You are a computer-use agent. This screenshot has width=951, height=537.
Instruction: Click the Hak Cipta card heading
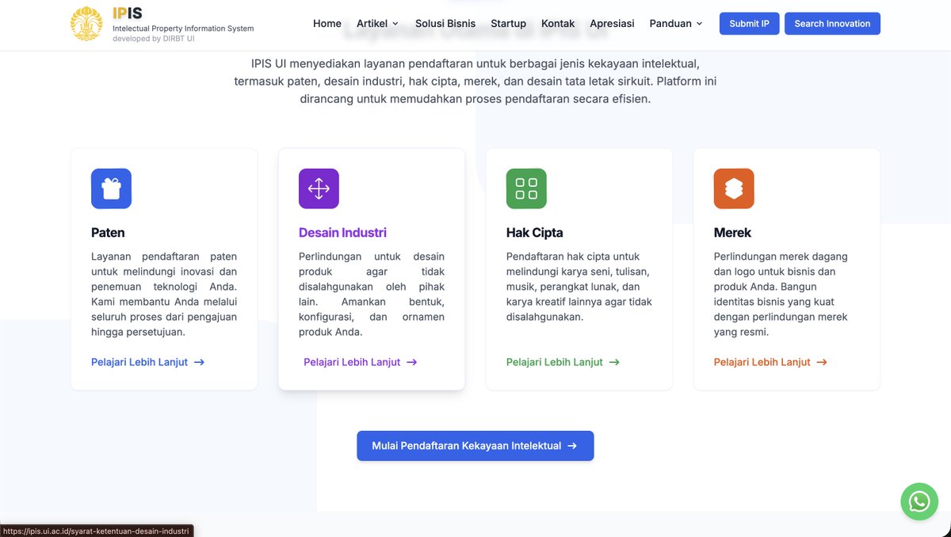(x=535, y=233)
